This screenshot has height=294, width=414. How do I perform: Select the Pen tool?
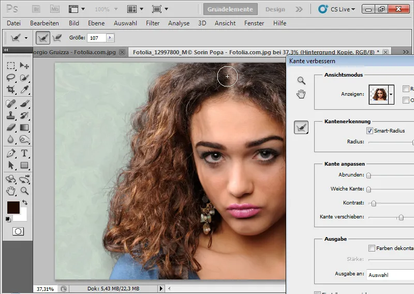click(x=10, y=153)
